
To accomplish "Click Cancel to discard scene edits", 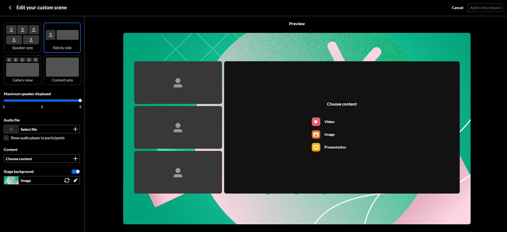I will point(457,8).
